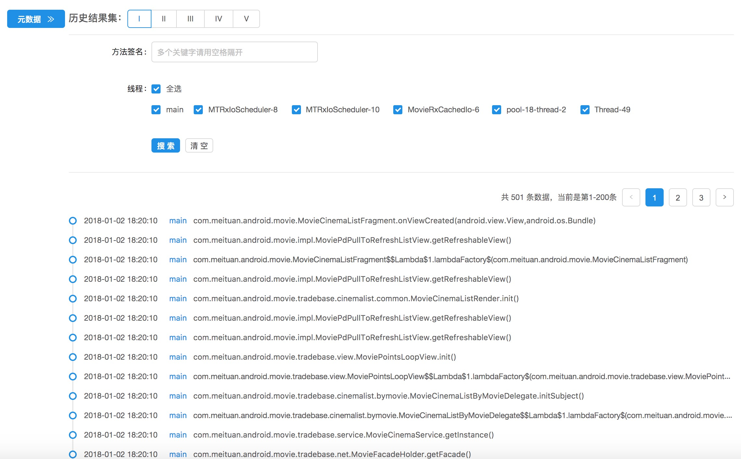Select history result set IV tab
Viewport: 741px width, 459px height.
[x=218, y=19]
